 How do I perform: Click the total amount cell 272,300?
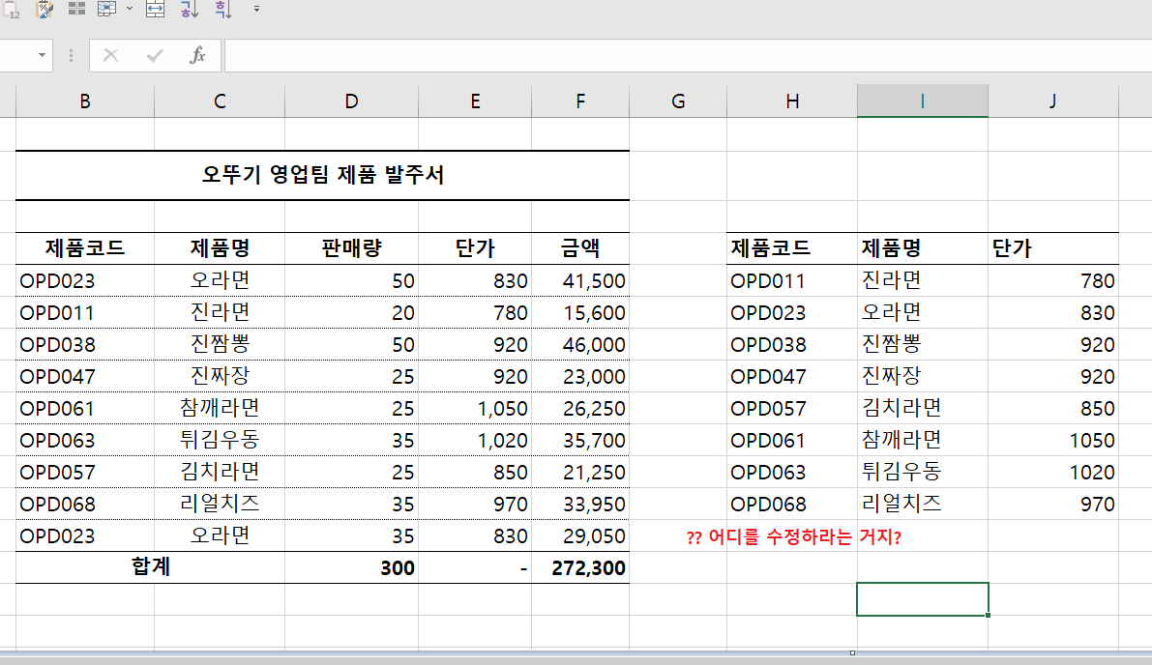[x=580, y=567]
